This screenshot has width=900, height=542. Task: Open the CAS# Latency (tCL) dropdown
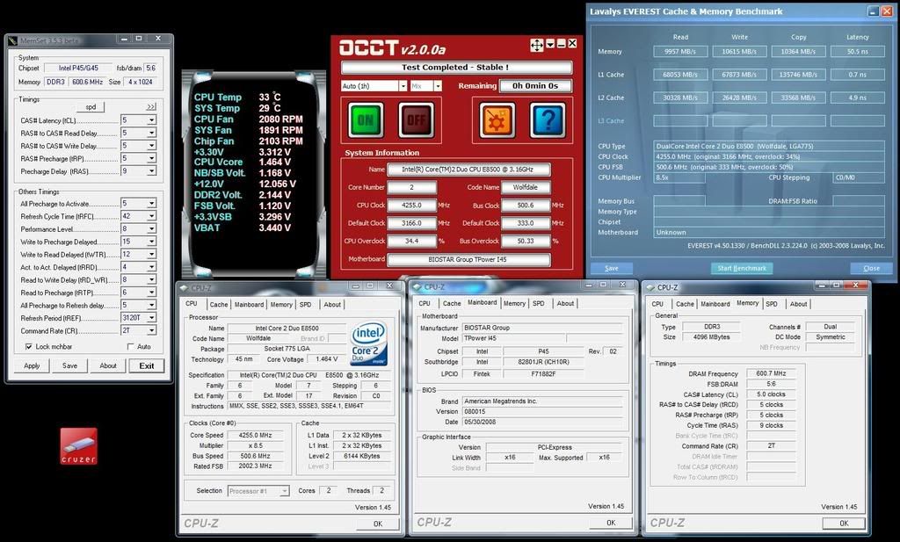151,119
